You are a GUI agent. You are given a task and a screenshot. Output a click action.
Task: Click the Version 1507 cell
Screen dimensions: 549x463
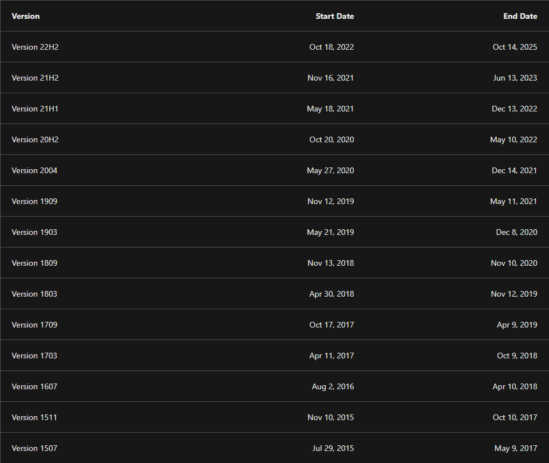tap(34, 448)
